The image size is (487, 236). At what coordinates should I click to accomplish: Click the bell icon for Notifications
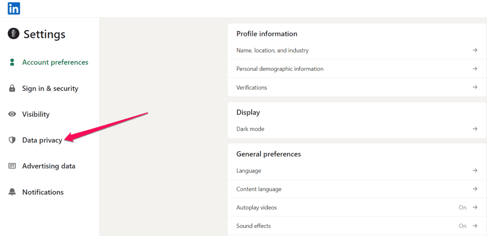pos(12,192)
